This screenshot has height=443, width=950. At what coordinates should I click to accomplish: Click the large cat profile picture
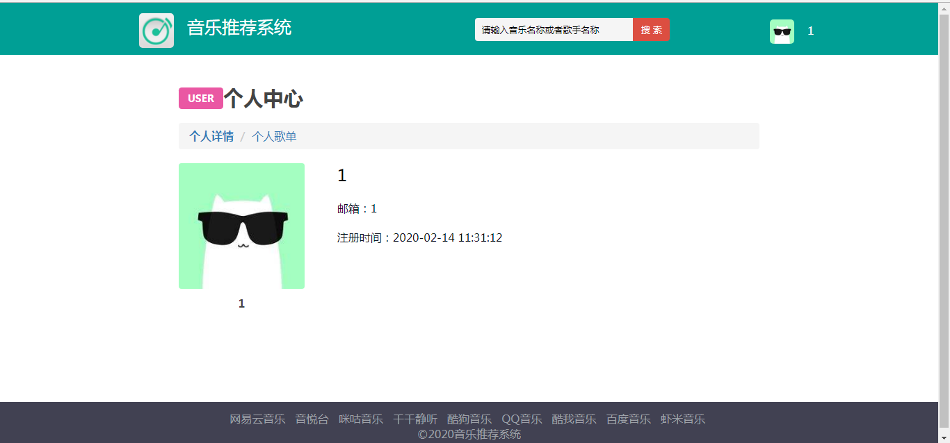coord(241,226)
